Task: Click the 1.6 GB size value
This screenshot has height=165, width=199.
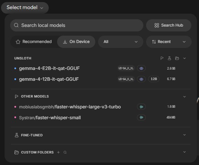Action: 171,107
